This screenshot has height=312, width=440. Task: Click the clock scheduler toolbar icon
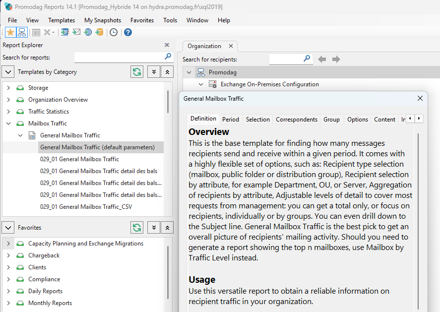pos(114,32)
